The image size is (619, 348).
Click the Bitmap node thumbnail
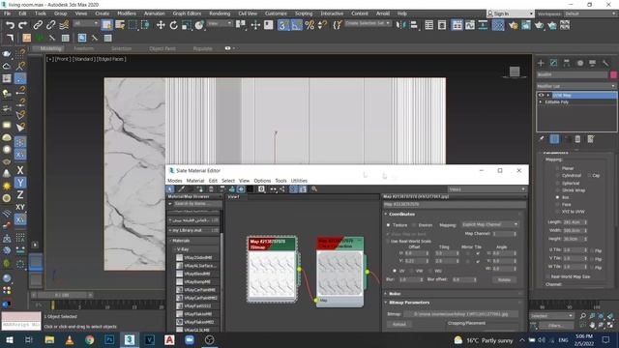tap(272, 275)
